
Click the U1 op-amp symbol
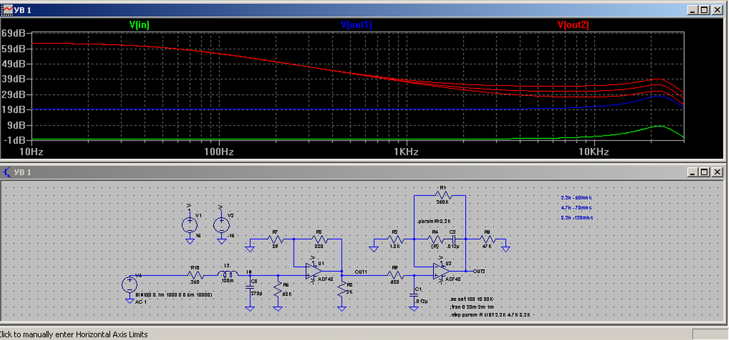(313, 271)
